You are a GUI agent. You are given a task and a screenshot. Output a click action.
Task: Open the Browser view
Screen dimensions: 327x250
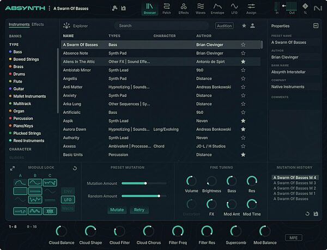149,9
